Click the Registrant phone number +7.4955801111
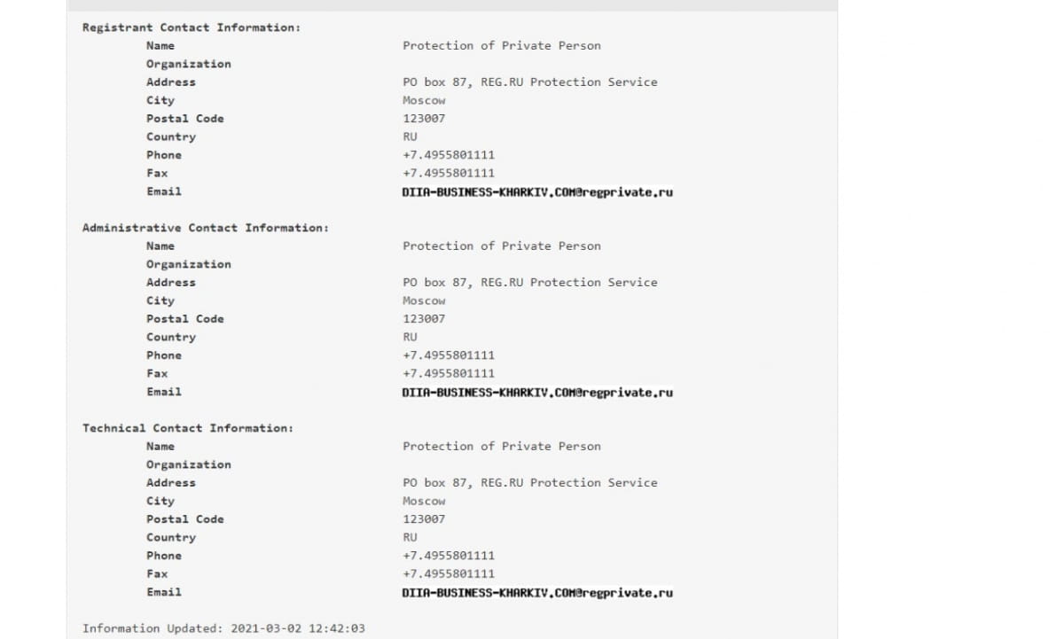This screenshot has width=1064, height=639. pyautogui.click(x=449, y=155)
